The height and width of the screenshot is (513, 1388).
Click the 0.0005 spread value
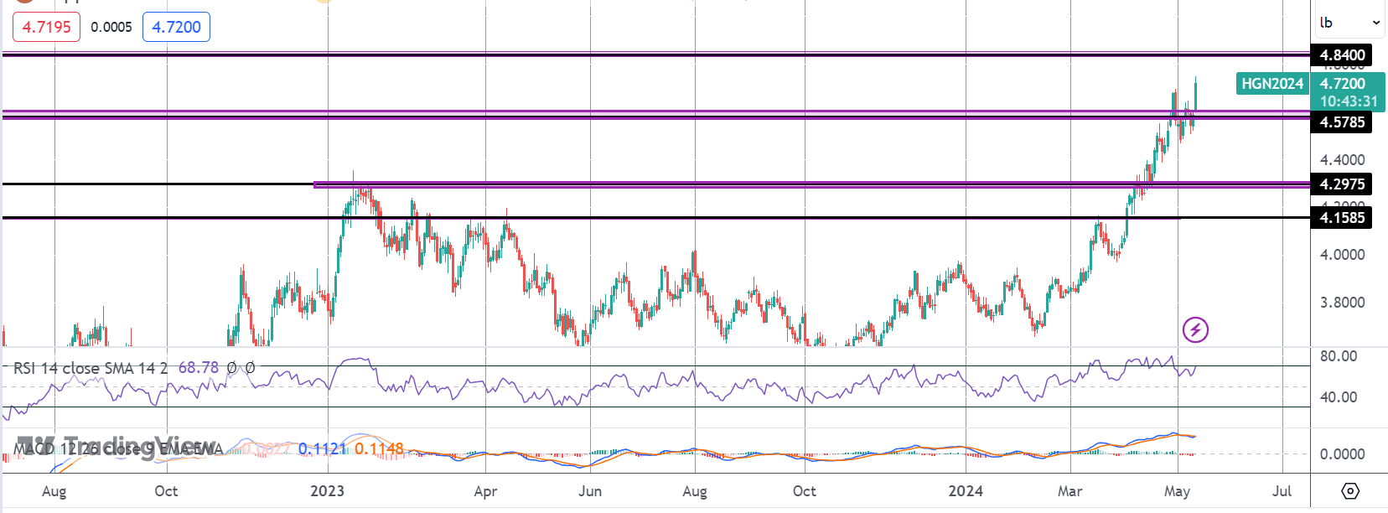click(111, 27)
